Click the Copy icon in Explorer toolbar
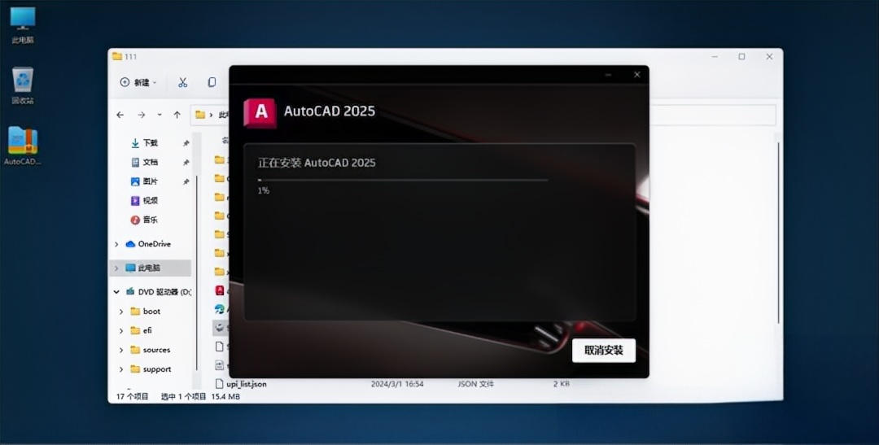This screenshot has width=879, height=445. [212, 82]
